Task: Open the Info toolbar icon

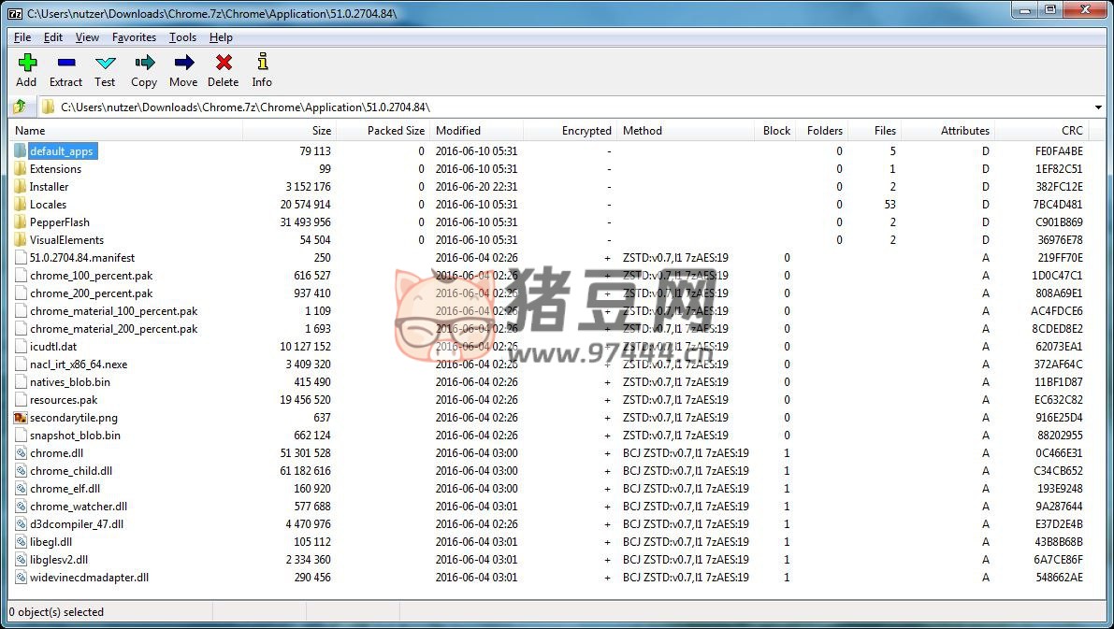Action: click(x=262, y=64)
